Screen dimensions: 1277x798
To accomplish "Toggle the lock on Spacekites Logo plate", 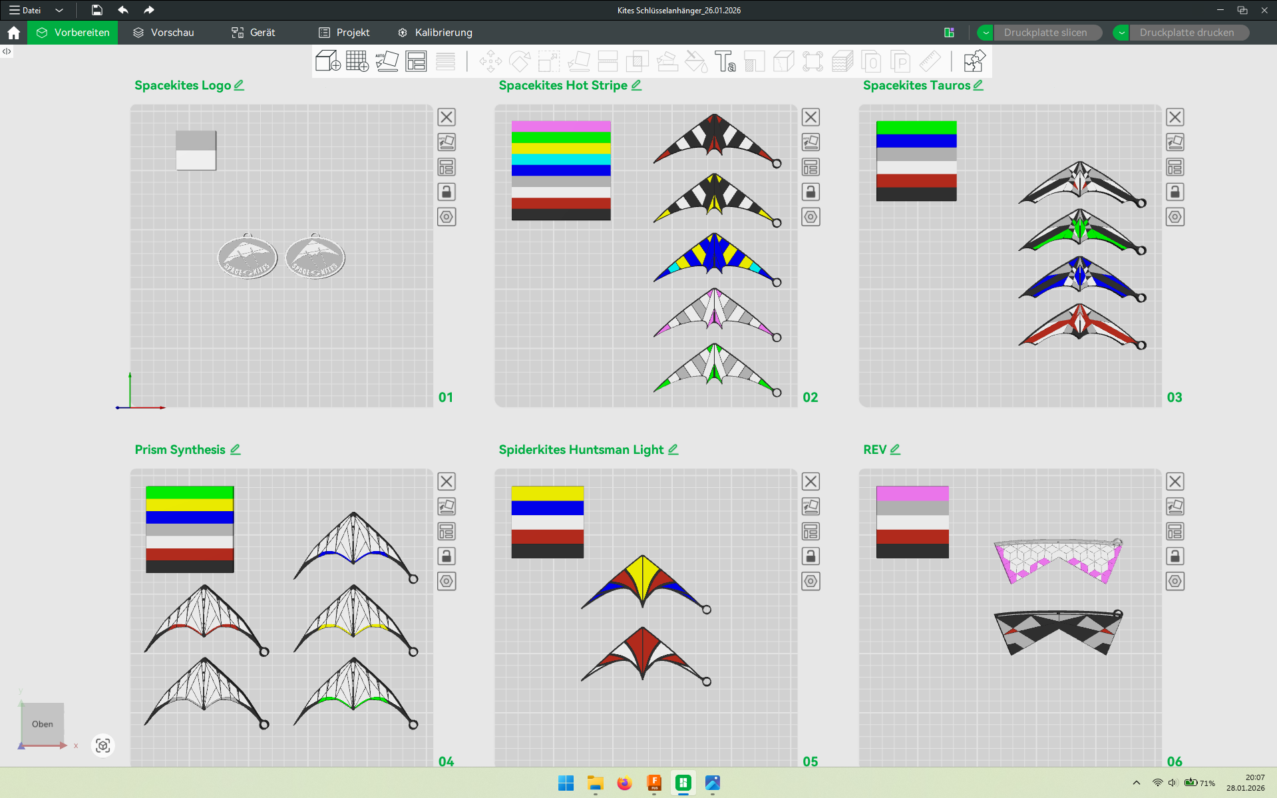I will coord(447,192).
